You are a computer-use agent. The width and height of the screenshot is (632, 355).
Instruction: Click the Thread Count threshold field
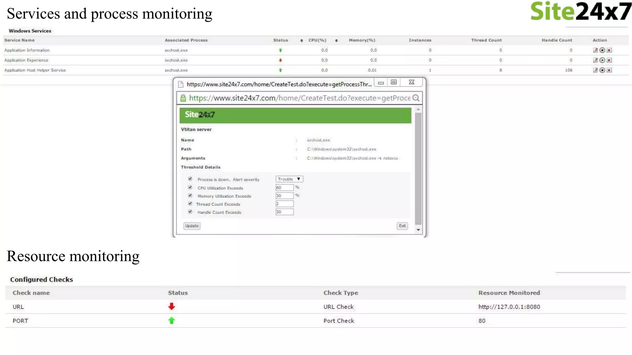[x=285, y=204]
